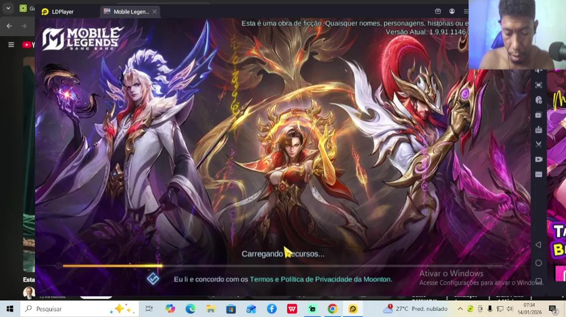The width and height of the screenshot is (566, 317).
Task: Open the YouTube guide hamburger menu
Action: pyautogui.click(x=11, y=44)
